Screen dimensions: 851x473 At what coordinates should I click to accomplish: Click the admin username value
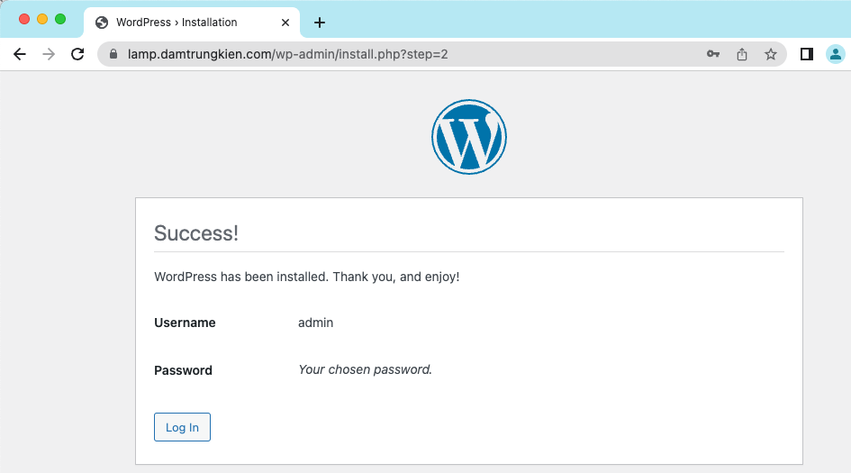point(315,323)
